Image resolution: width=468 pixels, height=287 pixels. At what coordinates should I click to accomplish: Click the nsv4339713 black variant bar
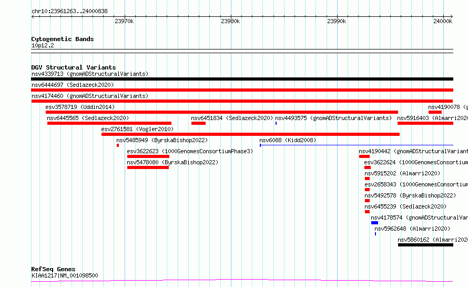pyautogui.click(x=242, y=79)
